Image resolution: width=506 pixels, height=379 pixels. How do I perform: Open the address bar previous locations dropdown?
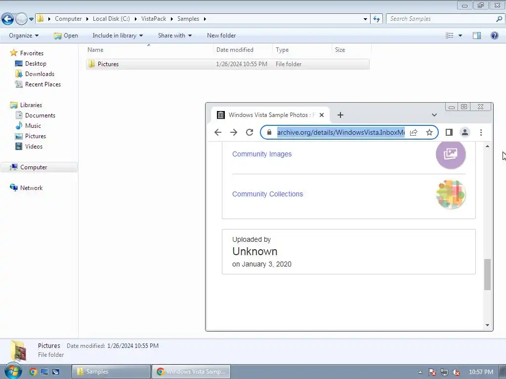tap(365, 19)
